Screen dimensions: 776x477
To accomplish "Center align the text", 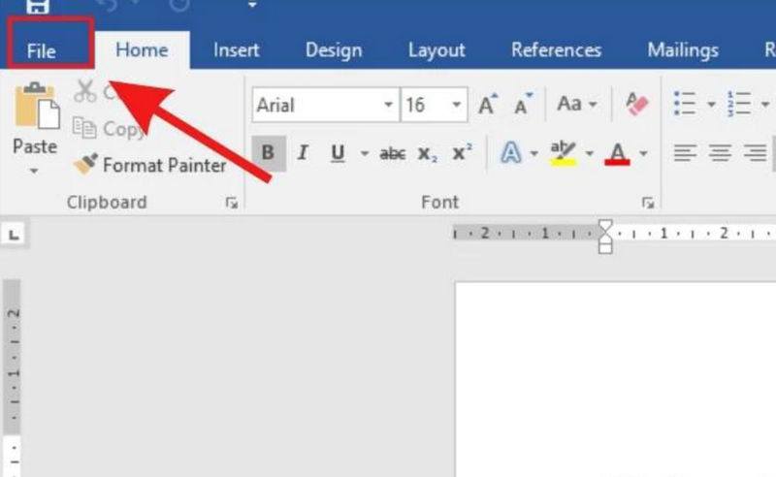I will coord(720,153).
